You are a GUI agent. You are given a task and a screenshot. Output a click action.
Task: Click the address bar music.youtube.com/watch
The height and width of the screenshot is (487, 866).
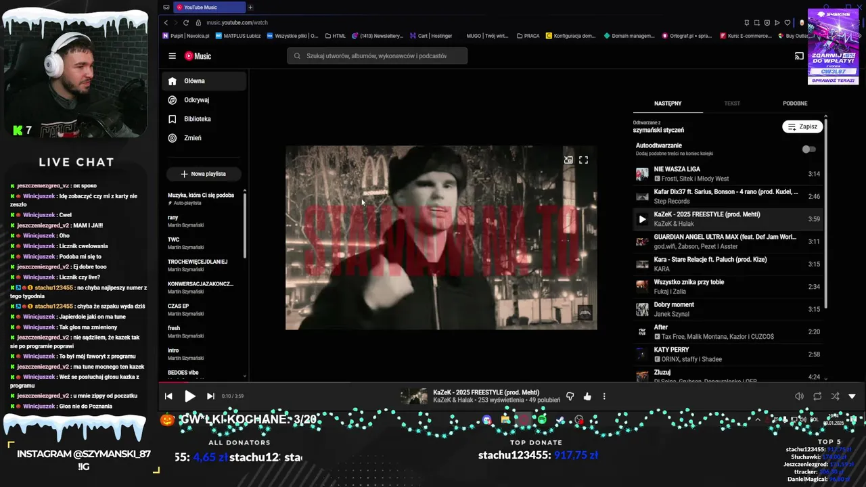click(237, 22)
